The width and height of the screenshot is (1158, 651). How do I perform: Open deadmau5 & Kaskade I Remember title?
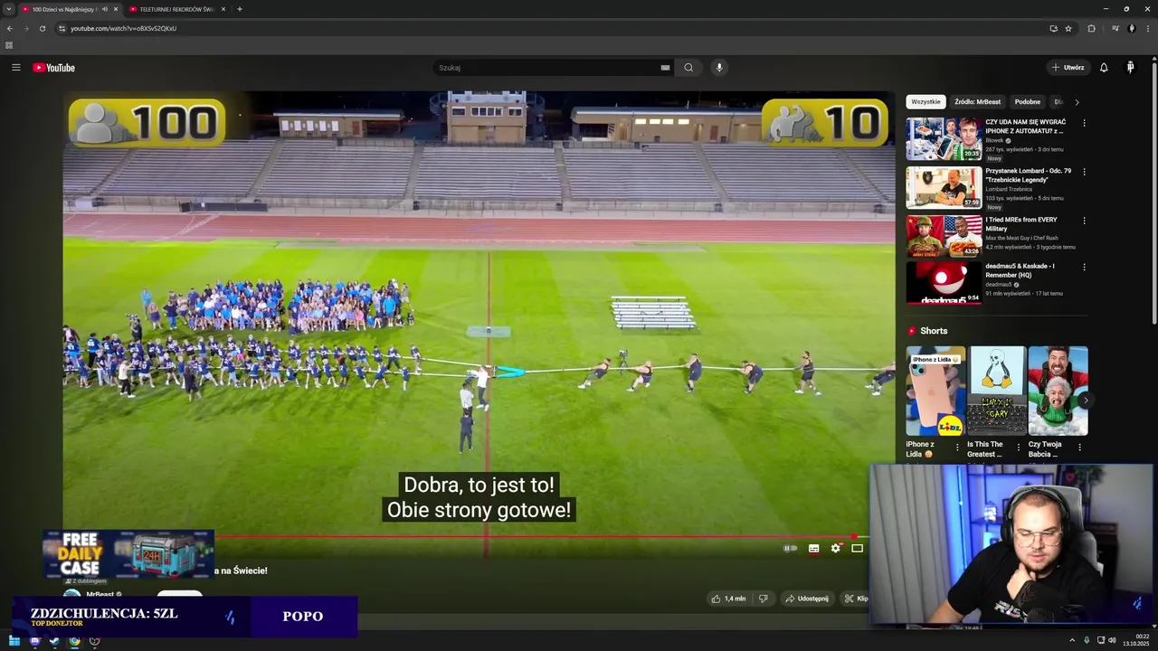(x=1020, y=270)
